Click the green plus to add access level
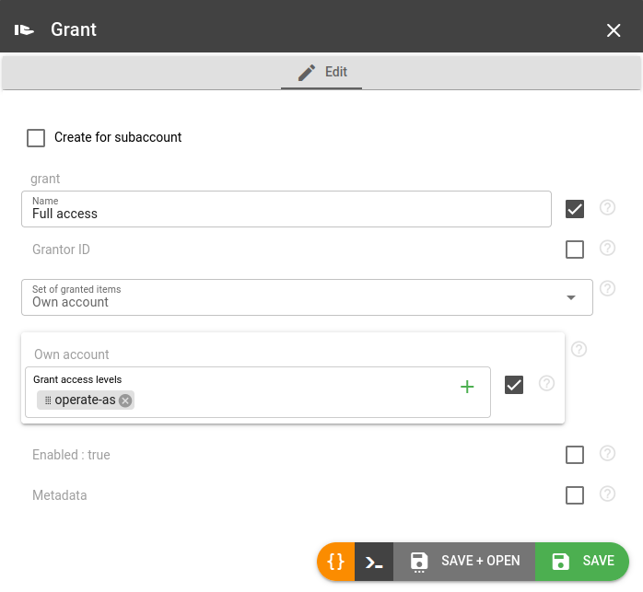 (467, 387)
